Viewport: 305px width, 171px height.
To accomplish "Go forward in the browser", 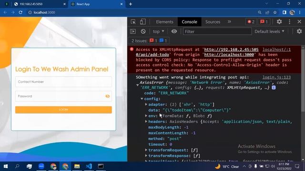I will (13, 12).
